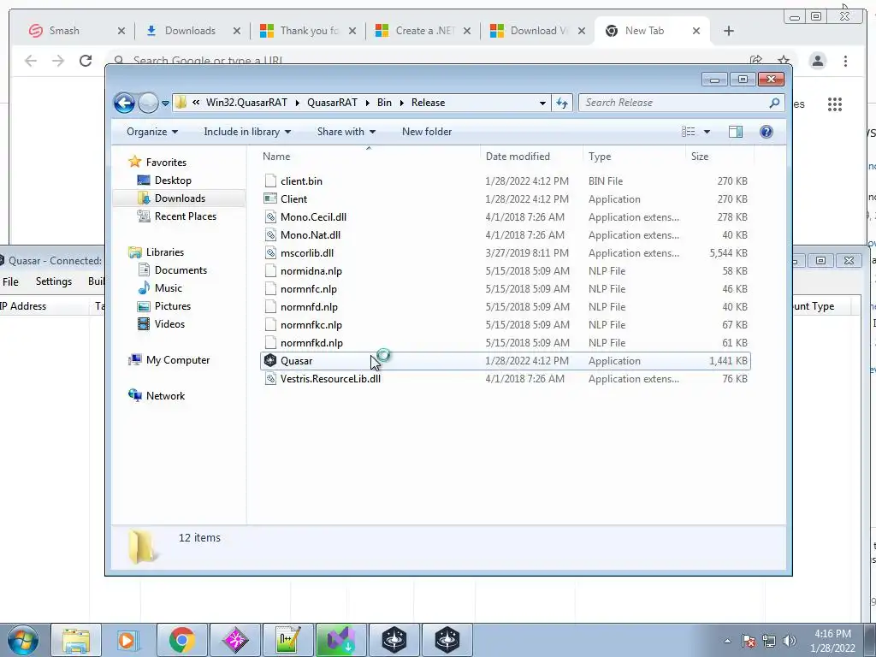Open the Google apps grid icon

pyautogui.click(x=835, y=104)
